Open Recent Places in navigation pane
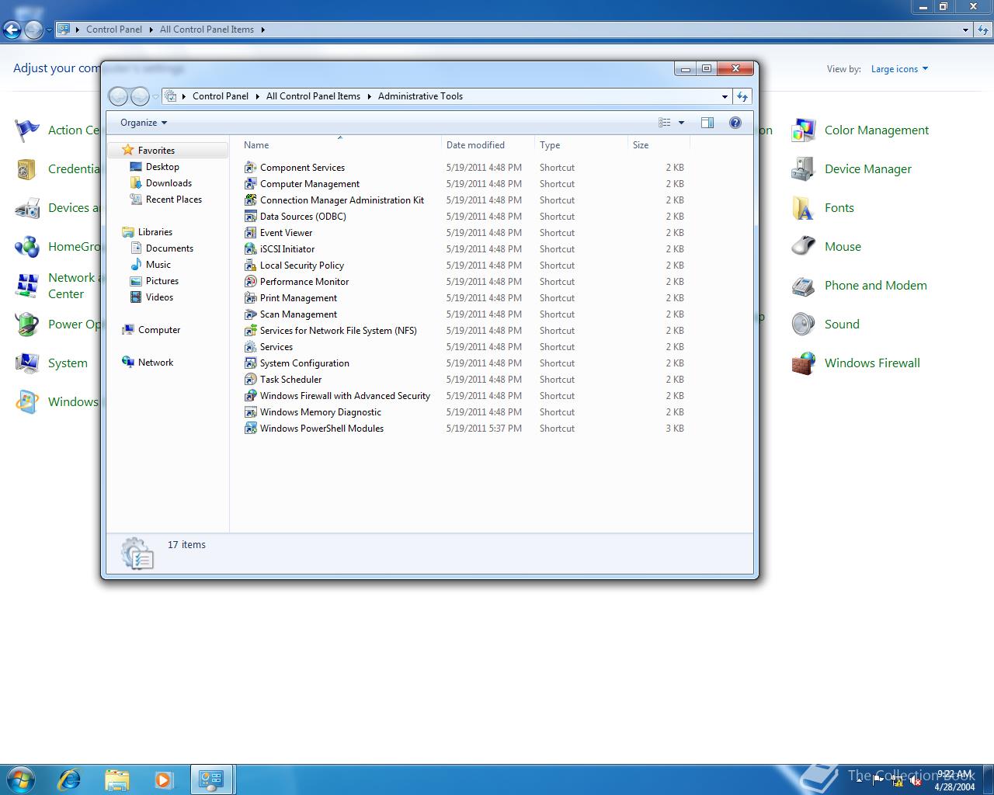994x795 pixels. (x=174, y=200)
